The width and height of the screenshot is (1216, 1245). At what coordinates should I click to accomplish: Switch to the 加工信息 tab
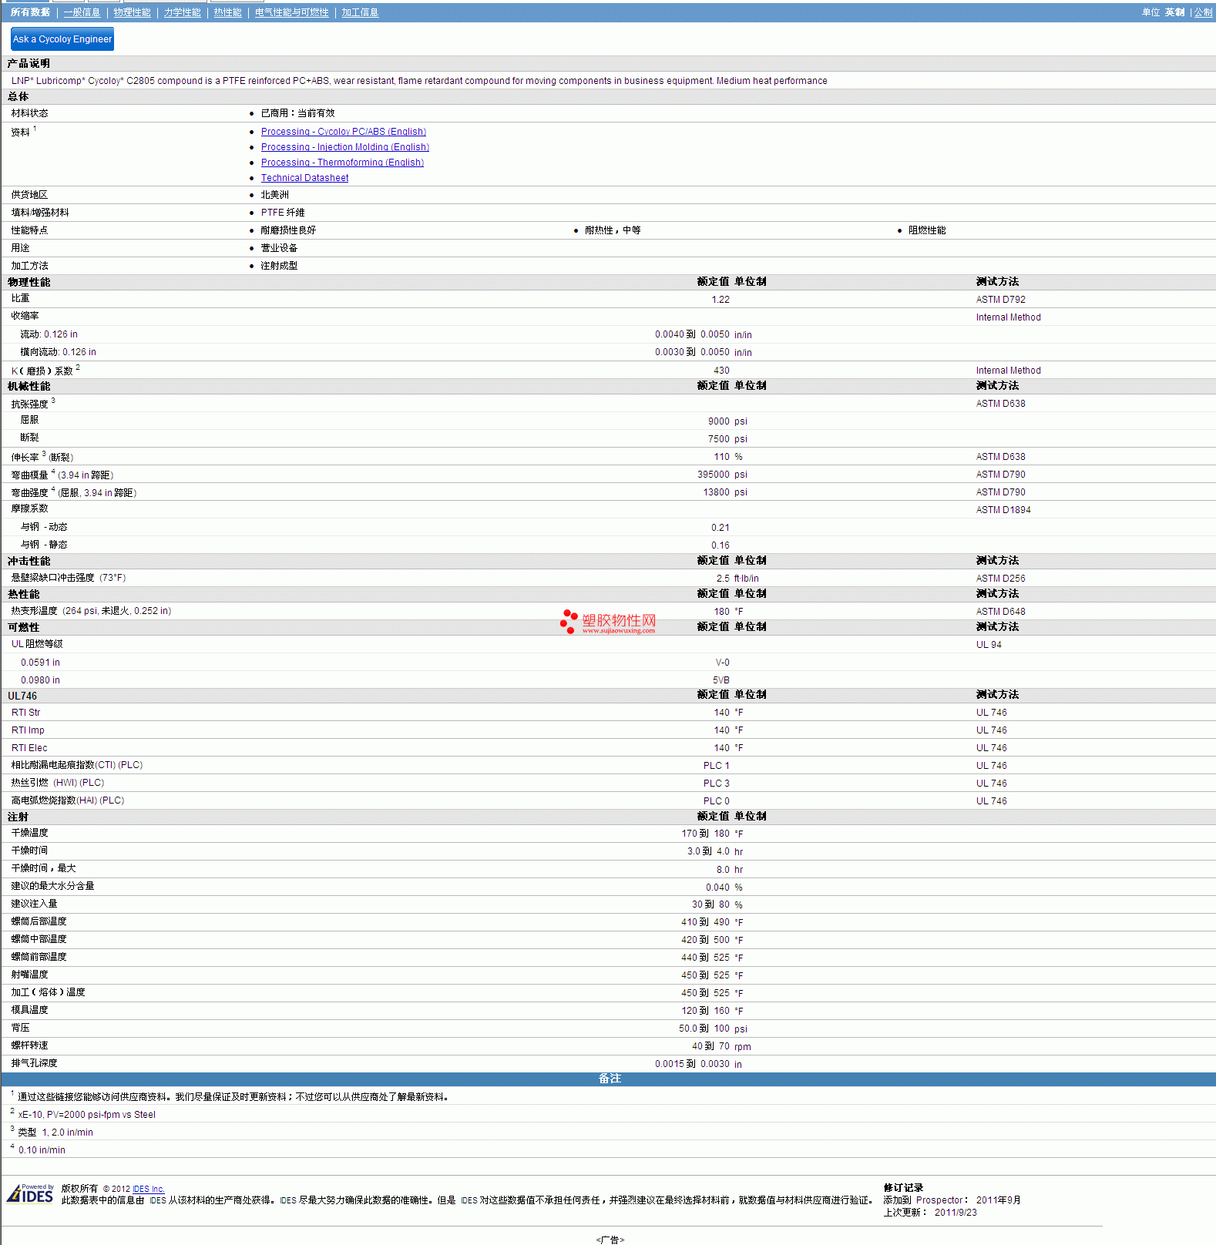coord(360,12)
